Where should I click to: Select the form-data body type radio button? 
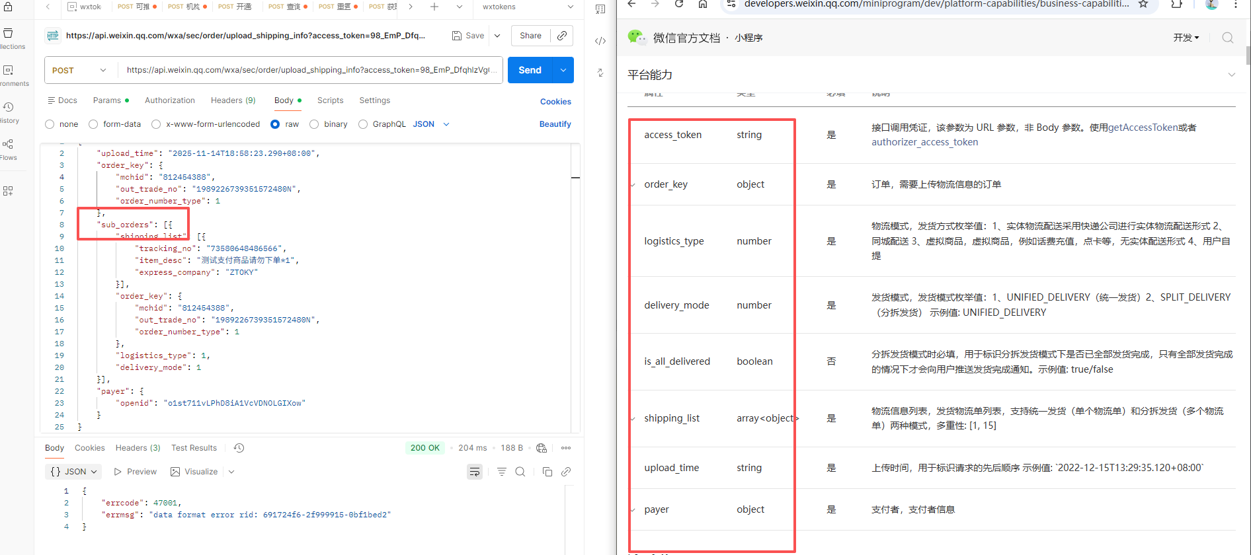(93, 124)
